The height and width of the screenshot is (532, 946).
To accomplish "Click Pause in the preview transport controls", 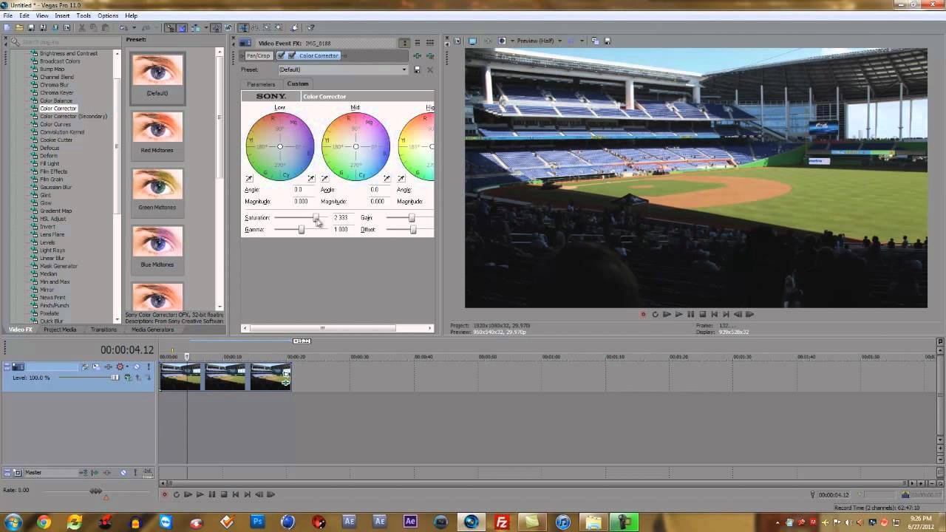I will coord(690,314).
